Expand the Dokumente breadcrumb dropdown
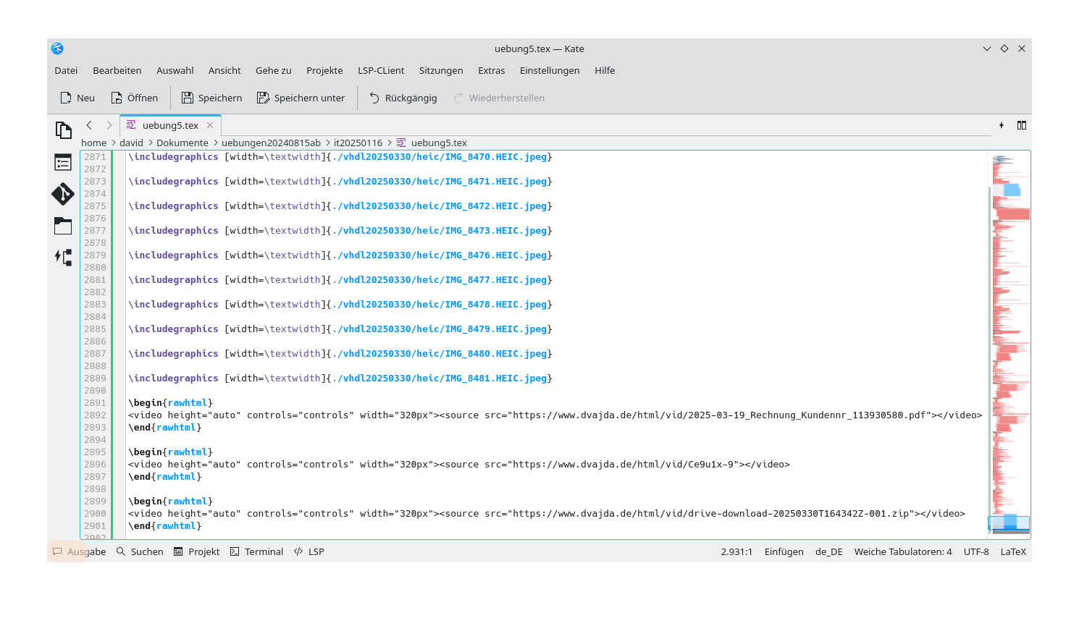This screenshot has width=1079, height=618. (182, 143)
